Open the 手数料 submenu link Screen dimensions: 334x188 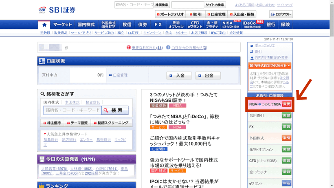point(45,33)
